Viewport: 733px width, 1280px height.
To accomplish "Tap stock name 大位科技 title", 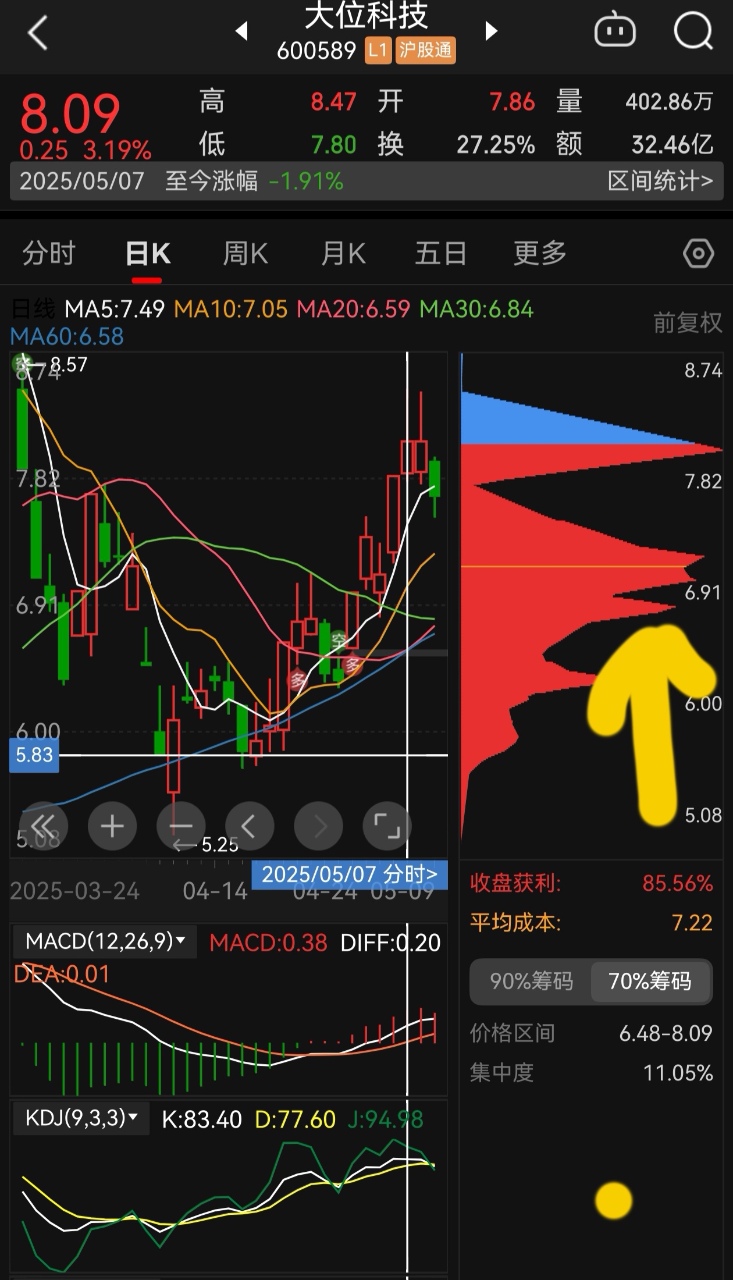I will pos(366,15).
